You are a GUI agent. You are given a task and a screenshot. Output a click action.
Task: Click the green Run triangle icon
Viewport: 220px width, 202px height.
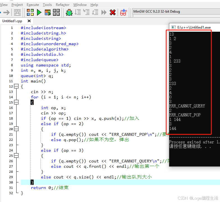pos(39,12)
